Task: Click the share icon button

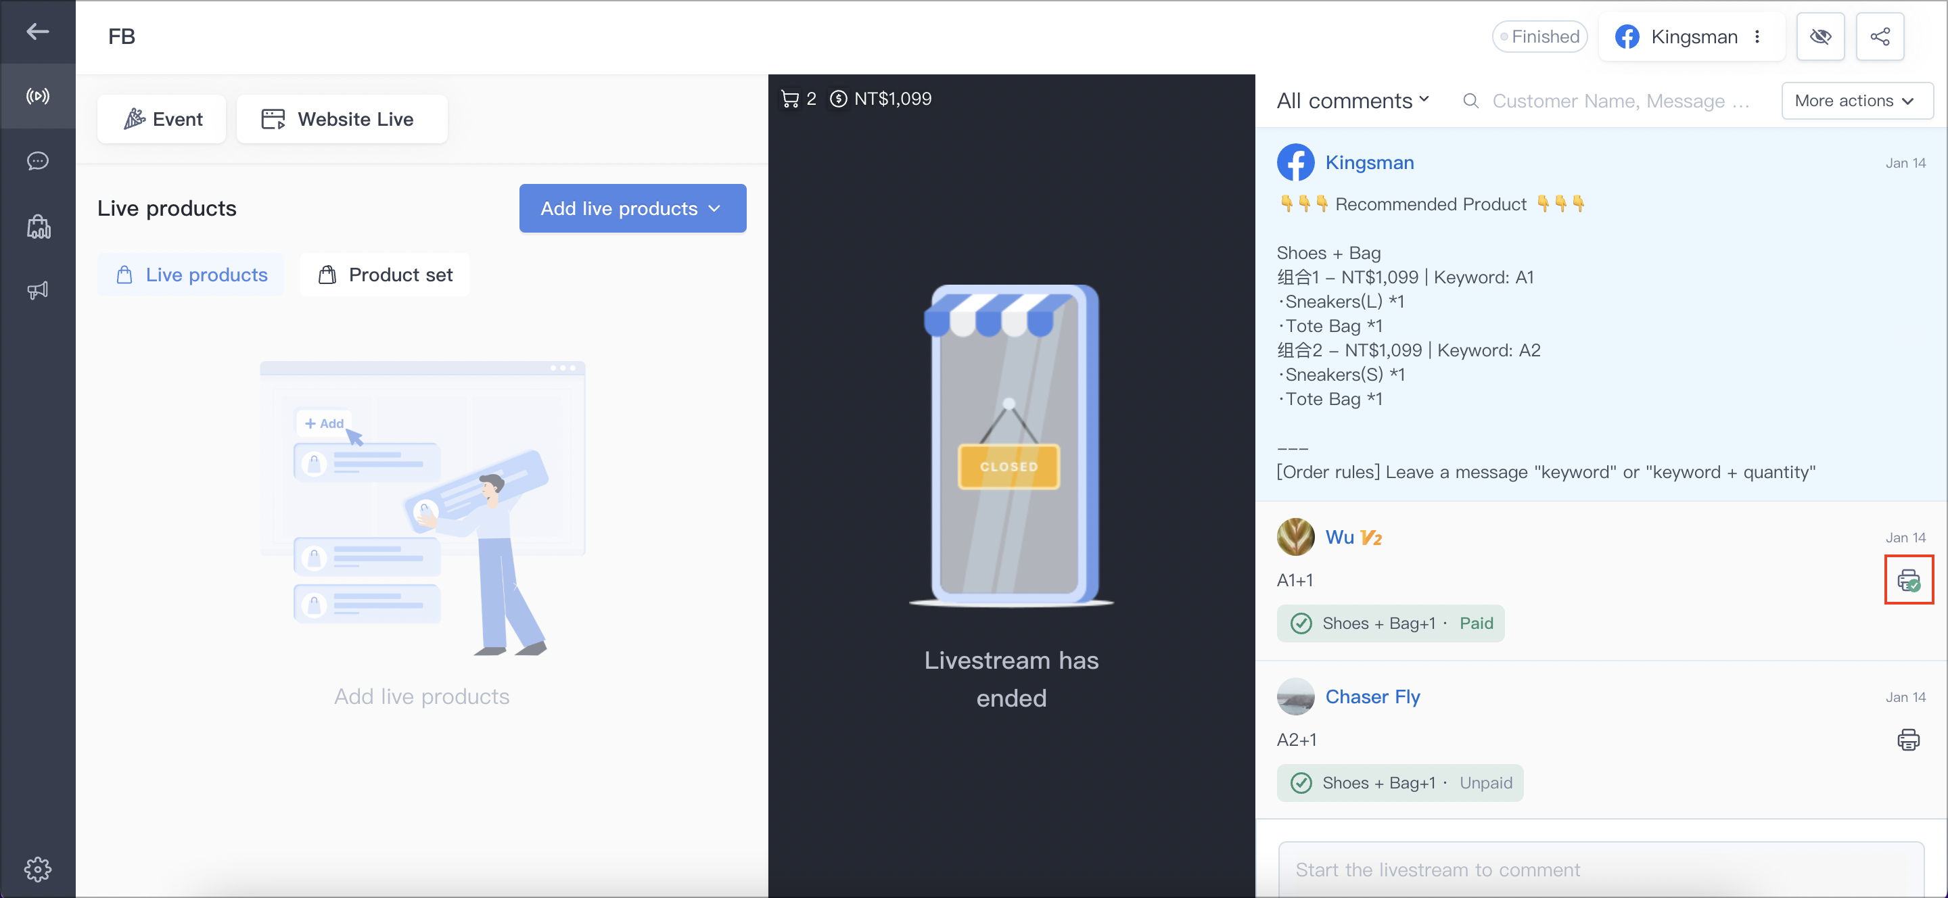Action: (1880, 37)
